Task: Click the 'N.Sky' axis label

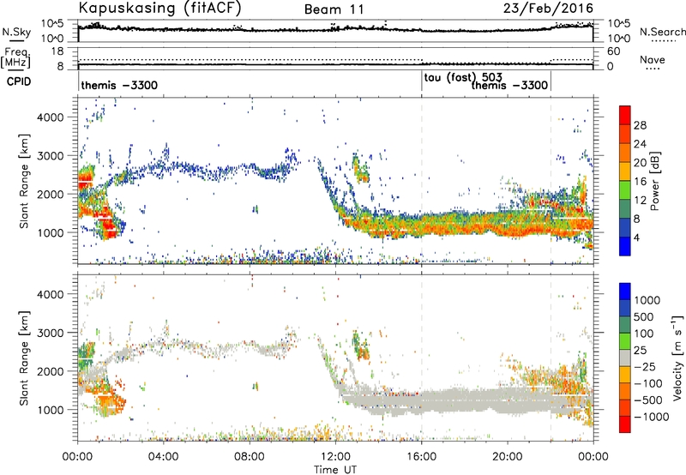Action: pos(16,32)
